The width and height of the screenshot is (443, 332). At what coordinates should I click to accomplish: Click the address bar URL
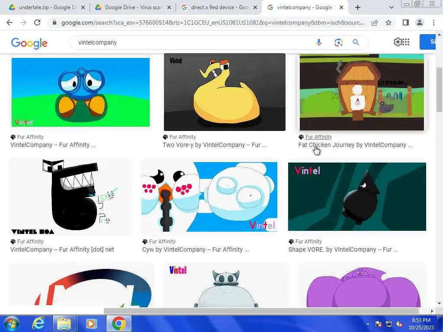point(212,22)
